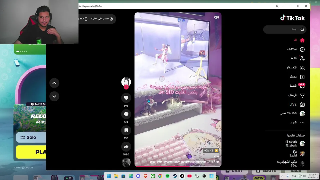Open comments via the speech bubble icon
The width and height of the screenshot is (320, 180).
(126, 114)
